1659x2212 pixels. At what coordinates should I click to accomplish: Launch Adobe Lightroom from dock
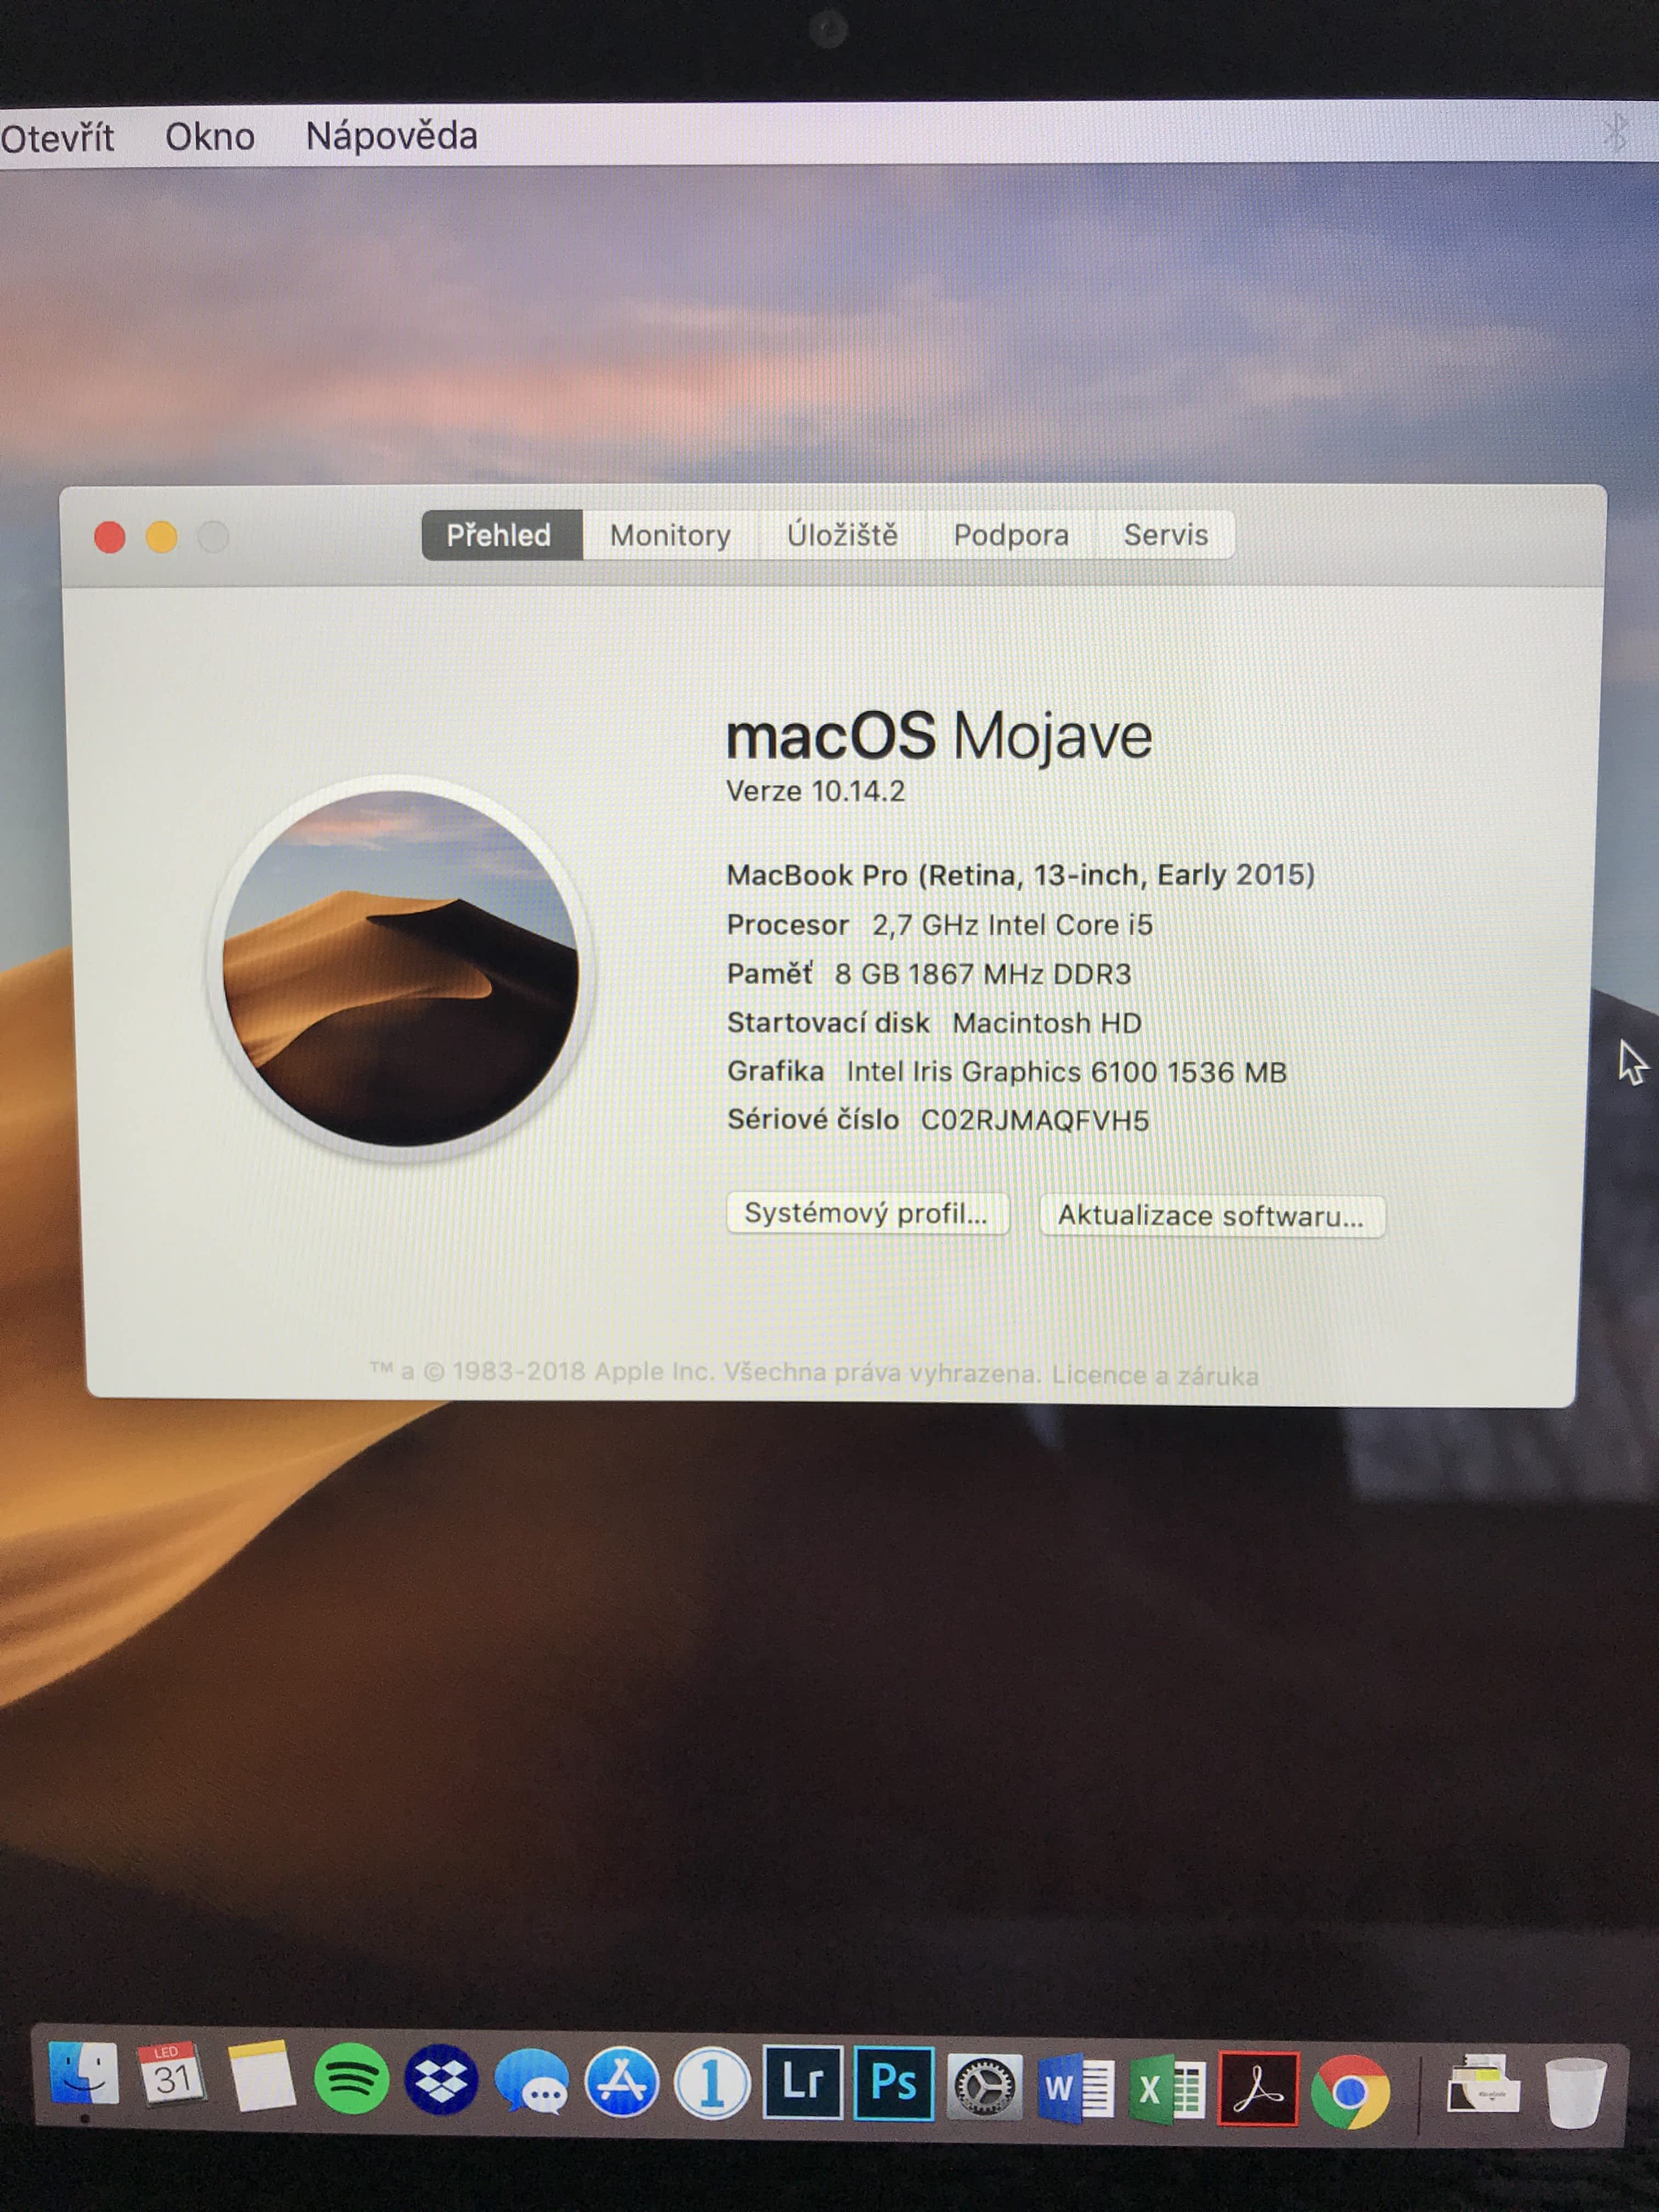[802, 2083]
